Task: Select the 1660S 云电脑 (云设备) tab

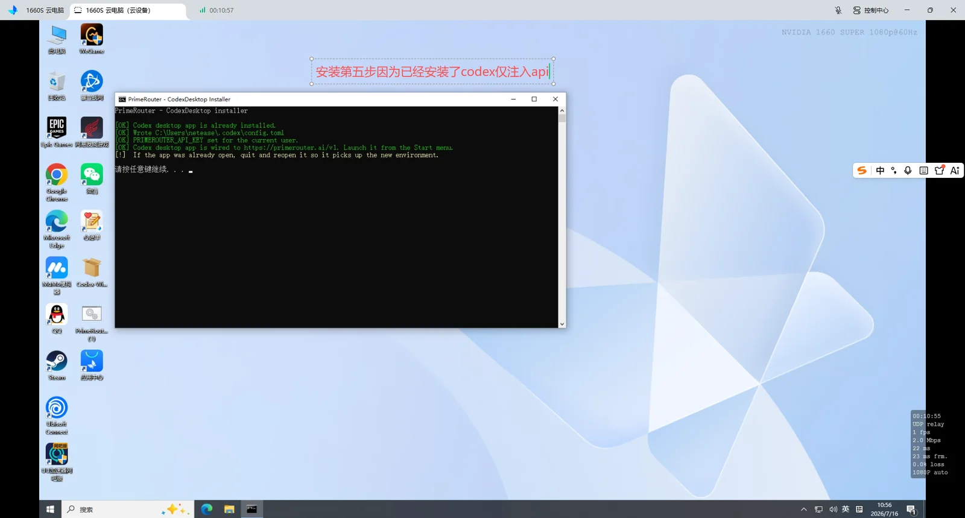Action: [128, 10]
